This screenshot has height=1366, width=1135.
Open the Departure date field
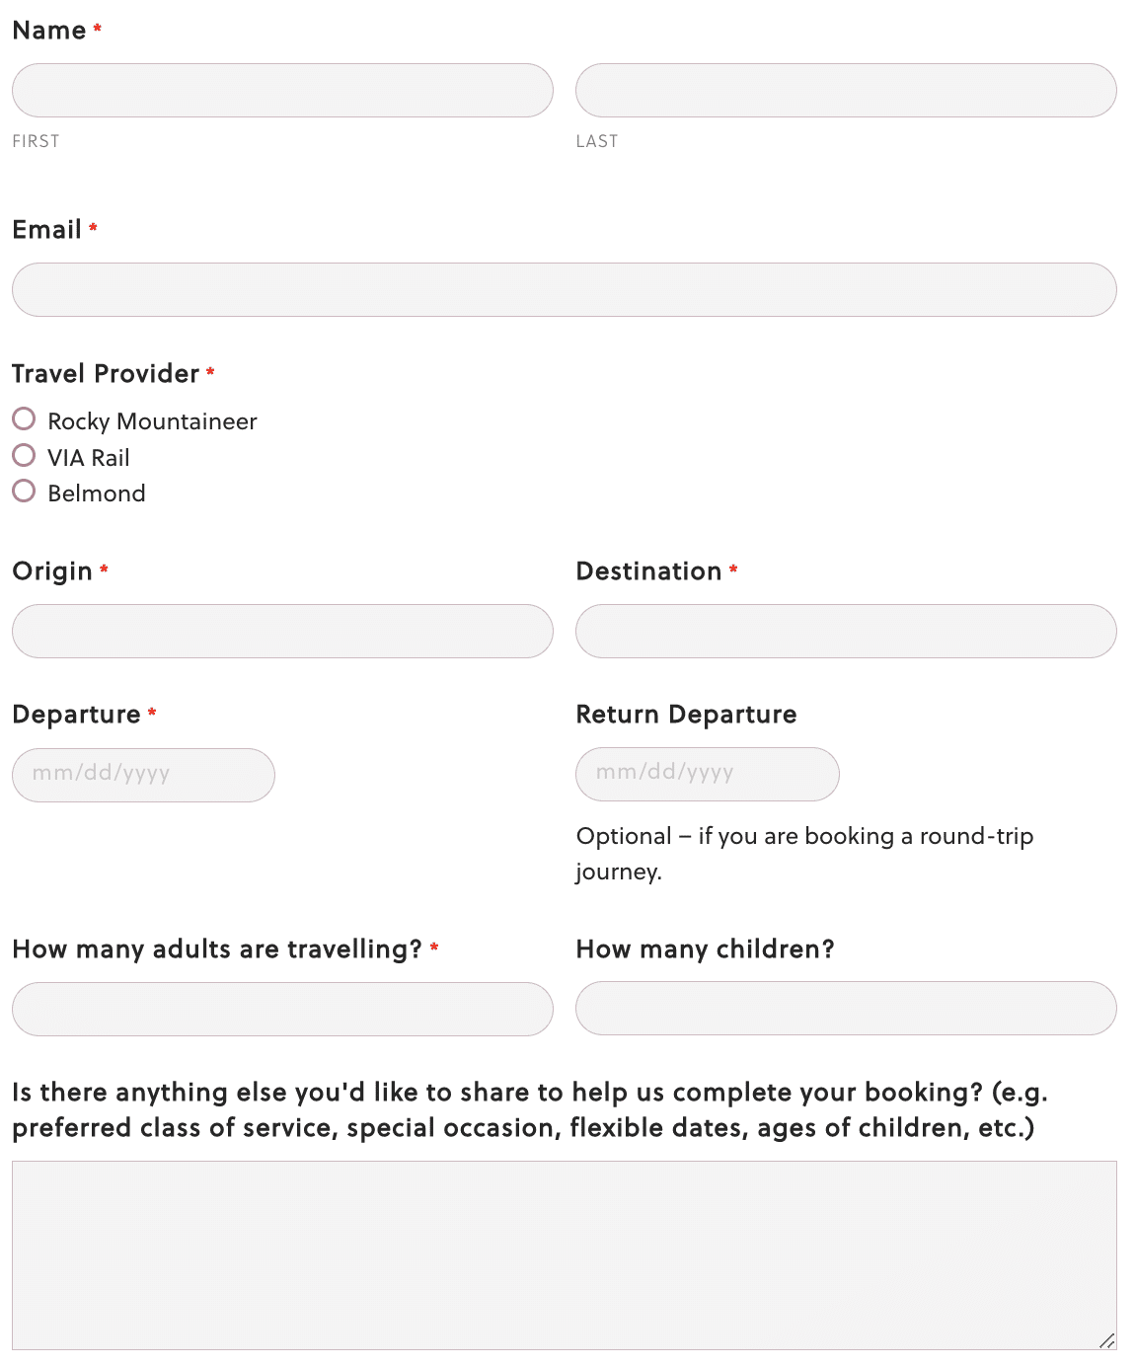point(143,775)
